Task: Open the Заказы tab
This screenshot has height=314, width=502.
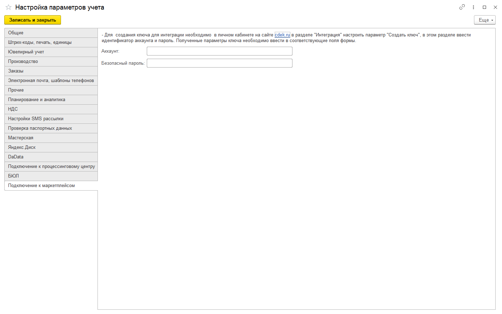Action: [x=51, y=71]
